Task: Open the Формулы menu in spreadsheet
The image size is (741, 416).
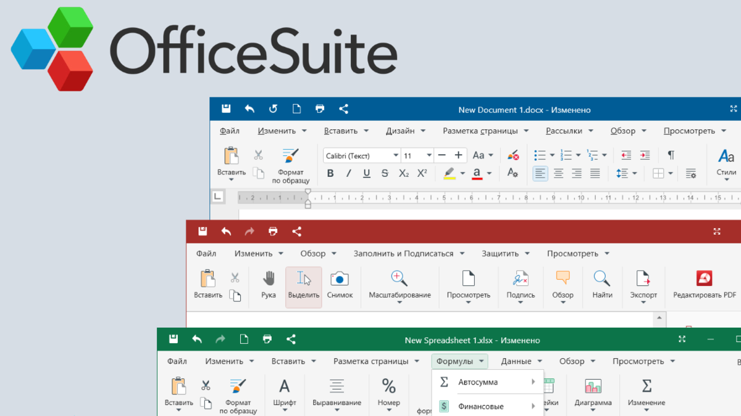Action: click(x=459, y=361)
